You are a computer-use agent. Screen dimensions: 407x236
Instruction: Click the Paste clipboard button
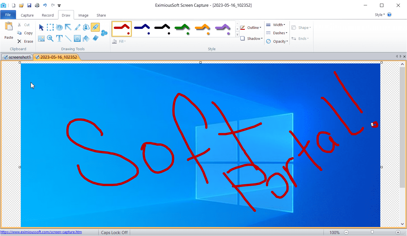(x=9, y=31)
